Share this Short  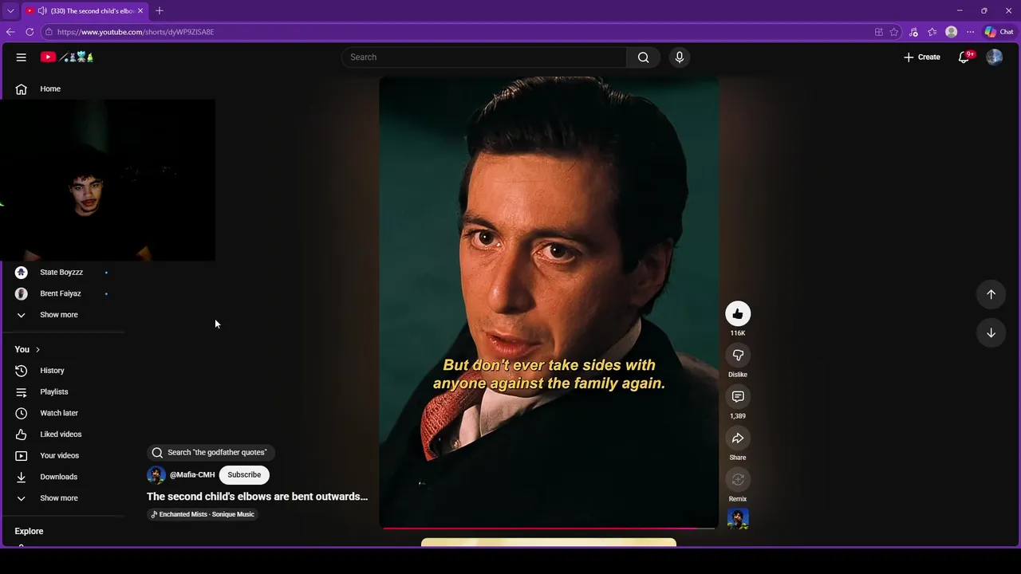[738, 438]
